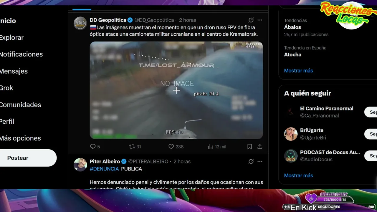
Task: Play the Kramatorsk drone video
Action: 176,90
